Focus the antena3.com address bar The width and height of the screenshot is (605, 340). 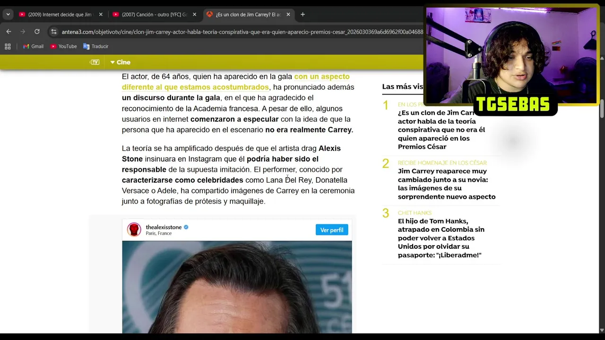click(242, 32)
